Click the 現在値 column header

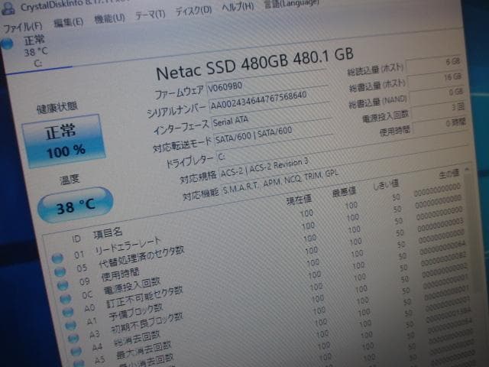(x=299, y=199)
